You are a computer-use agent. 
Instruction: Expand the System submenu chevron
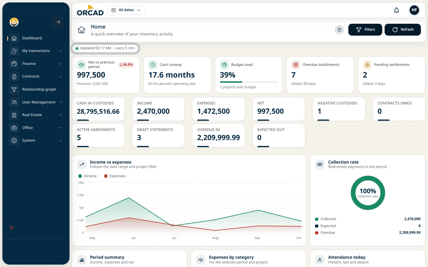click(x=61, y=140)
